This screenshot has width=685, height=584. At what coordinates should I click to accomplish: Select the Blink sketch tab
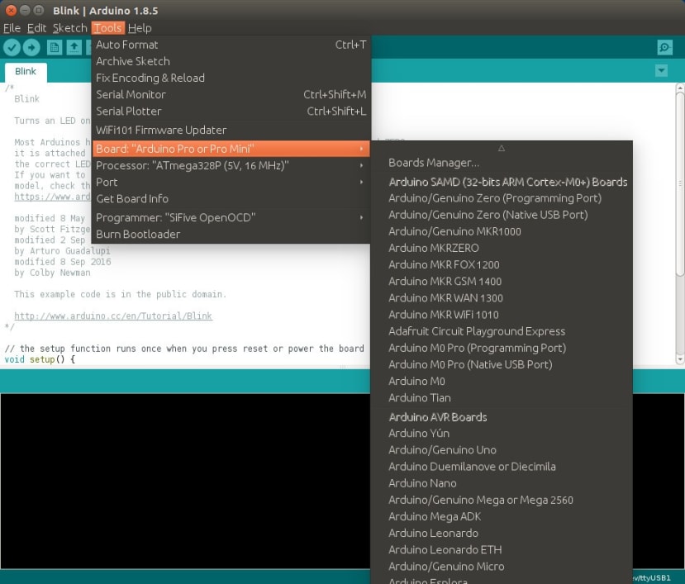coord(26,71)
